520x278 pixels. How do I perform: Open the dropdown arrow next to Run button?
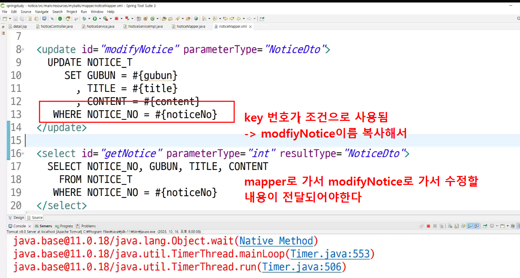100,18
